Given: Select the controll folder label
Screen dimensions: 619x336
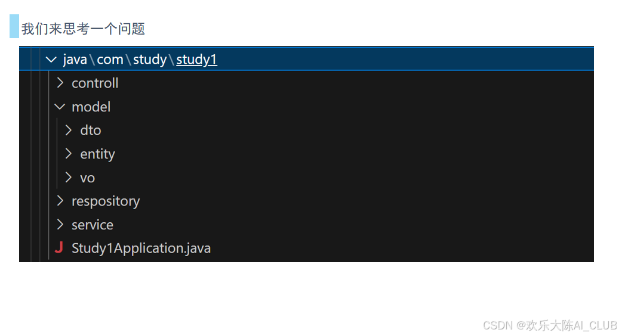Looking at the screenshot, I should pyautogui.click(x=95, y=83).
